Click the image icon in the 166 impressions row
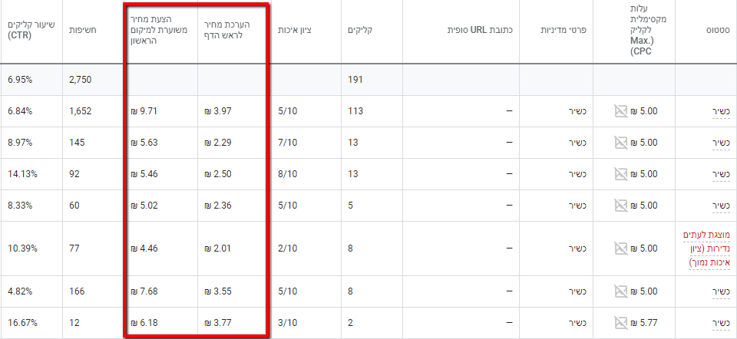Image resolution: width=737 pixels, height=339 pixels. 621,291
